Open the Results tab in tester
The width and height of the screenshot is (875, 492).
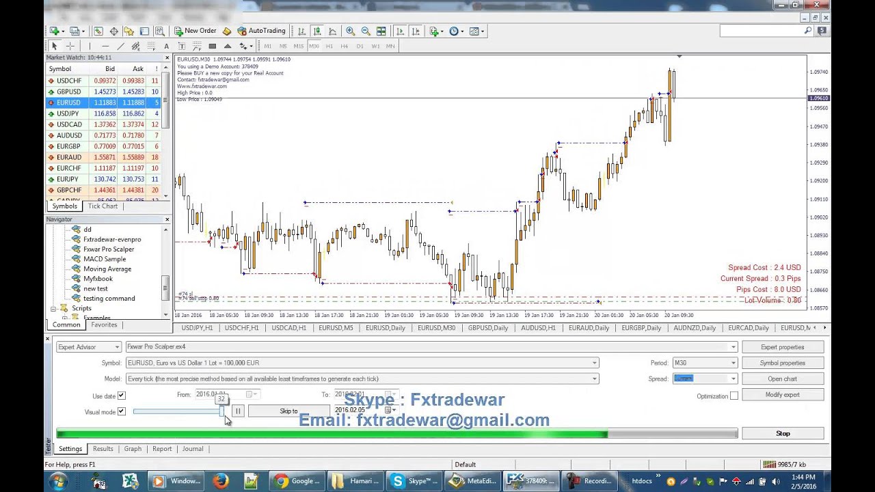click(x=103, y=449)
